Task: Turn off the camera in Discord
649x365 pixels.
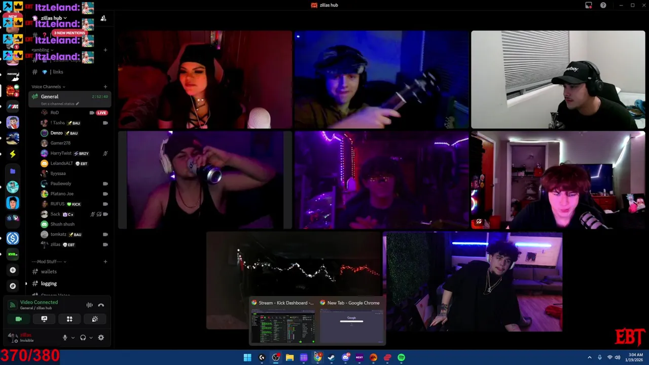Action: coord(19,319)
